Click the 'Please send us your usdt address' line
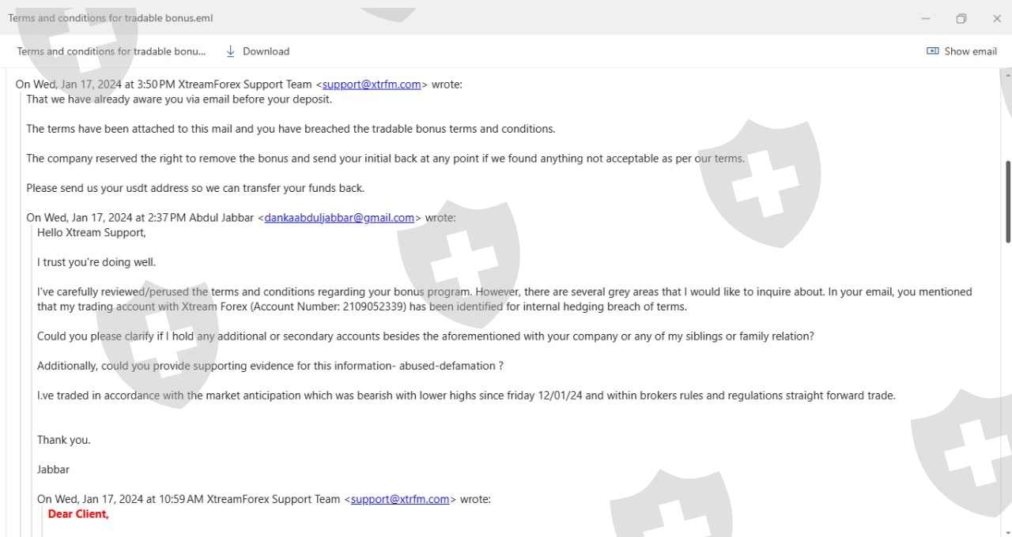Image resolution: width=1012 pixels, height=537 pixels. click(195, 188)
